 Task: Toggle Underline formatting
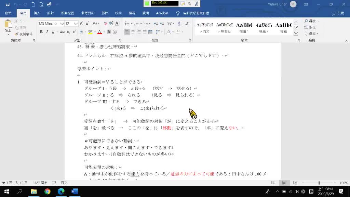click(53, 32)
